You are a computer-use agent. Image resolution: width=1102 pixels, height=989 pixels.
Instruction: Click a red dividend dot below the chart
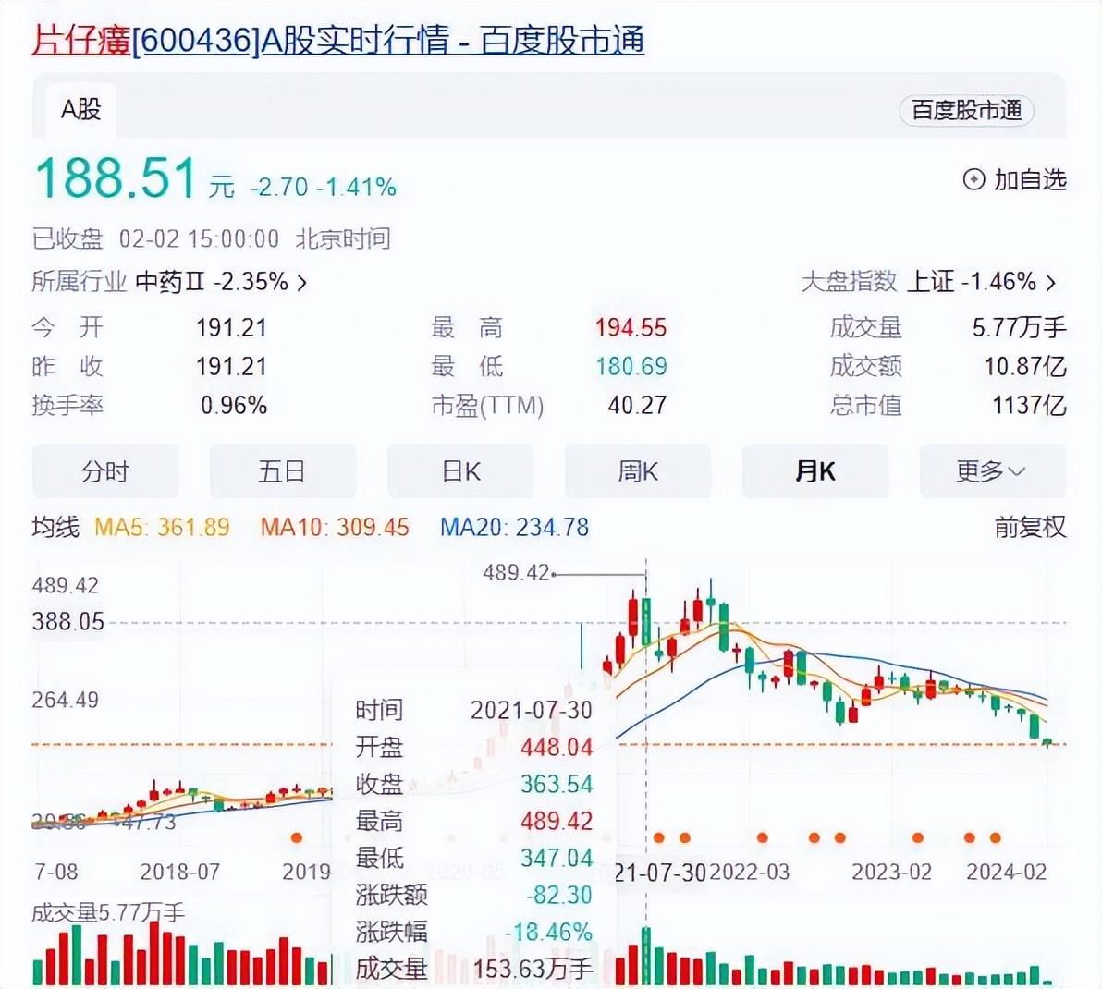click(657, 837)
